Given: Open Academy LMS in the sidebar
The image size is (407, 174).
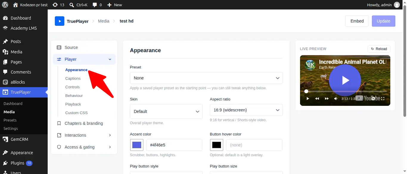Looking at the screenshot, I should (x=24, y=28).
